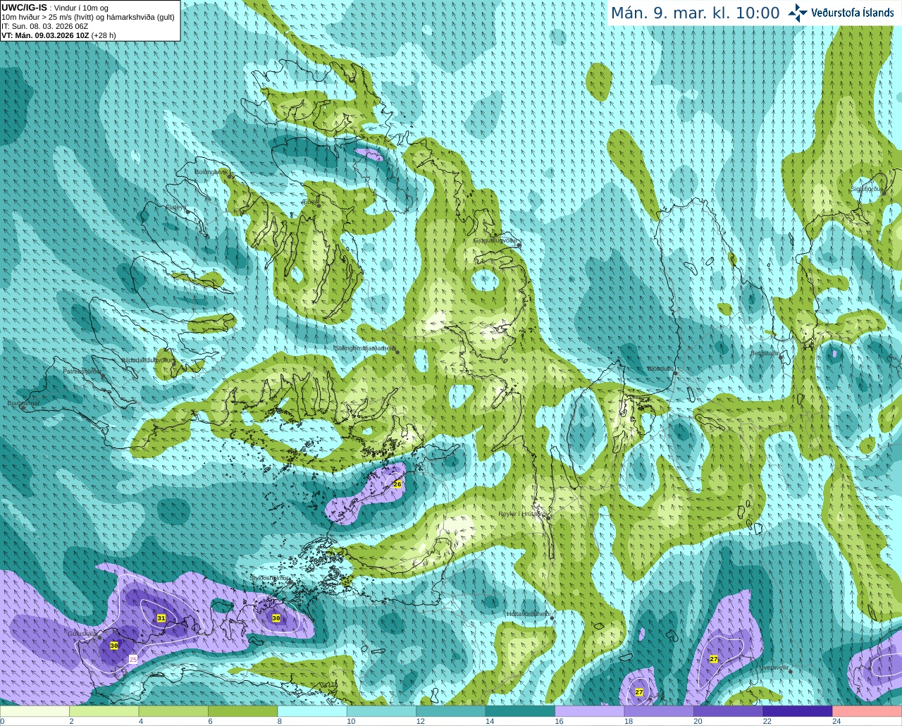Click the Veðurstofa Íslands logo icon
Image resolution: width=902 pixels, height=726 pixels.
tap(798, 13)
